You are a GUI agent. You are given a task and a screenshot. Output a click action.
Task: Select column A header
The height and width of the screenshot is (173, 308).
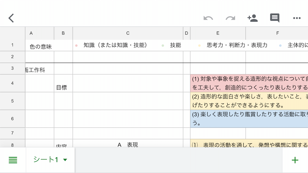click(39, 33)
